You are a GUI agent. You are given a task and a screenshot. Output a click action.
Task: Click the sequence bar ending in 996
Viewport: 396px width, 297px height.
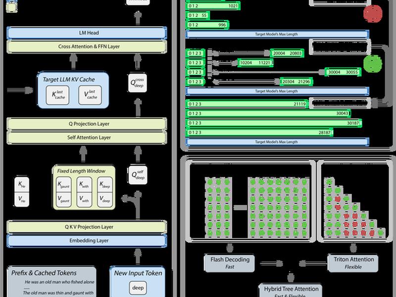click(207, 25)
